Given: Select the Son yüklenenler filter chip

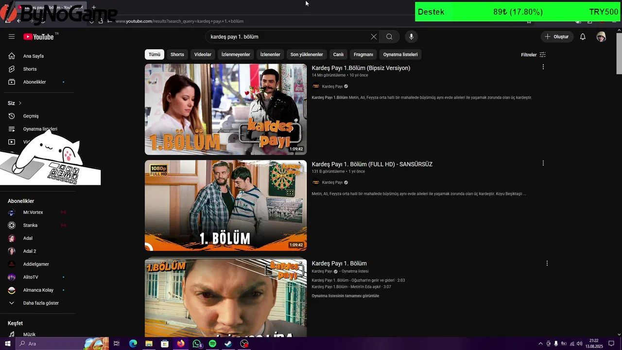Looking at the screenshot, I should 307,54.
